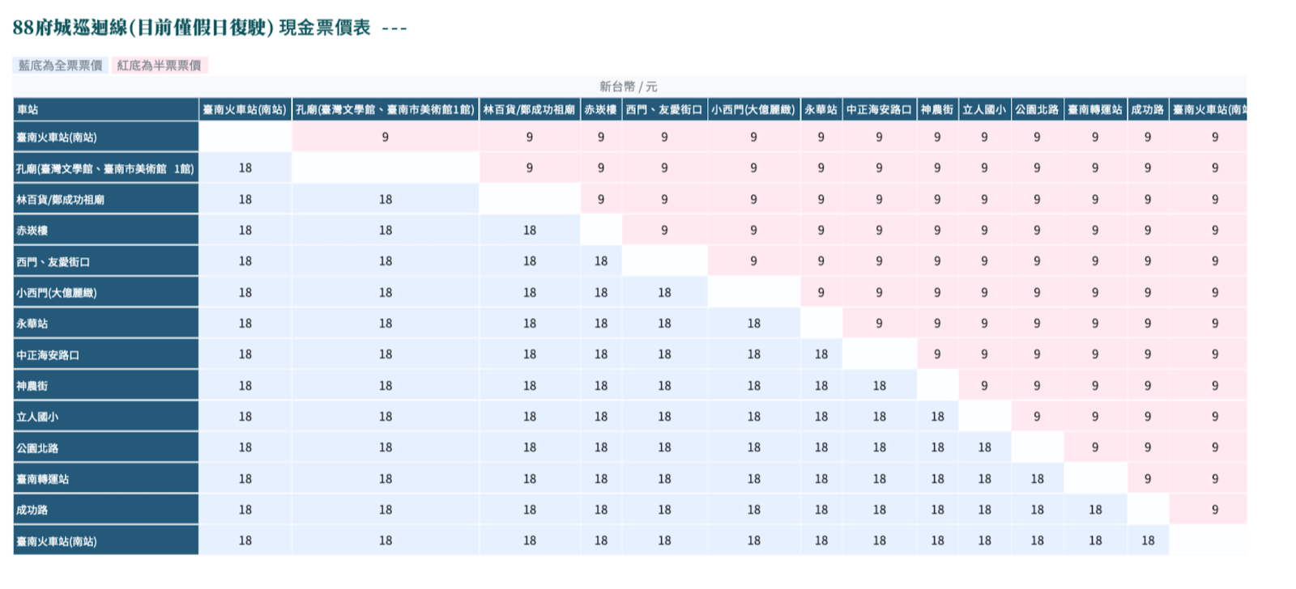1296x589 pixels.
Task: Click the 公園北路 row label
Action: 106,447
